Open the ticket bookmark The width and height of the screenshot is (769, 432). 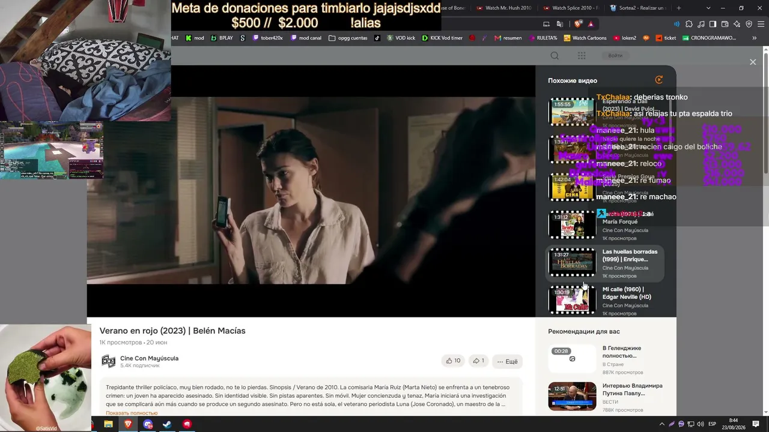(x=665, y=38)
